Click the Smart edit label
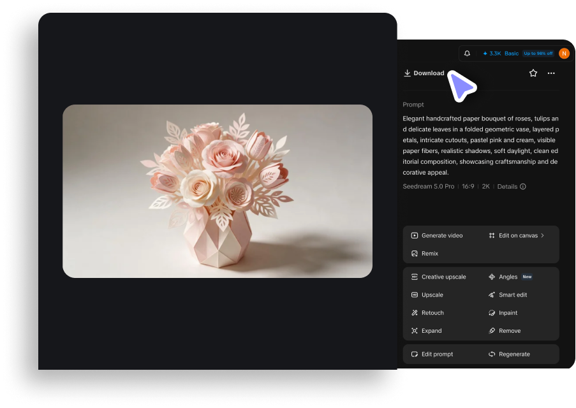 (x=513, y=295)
